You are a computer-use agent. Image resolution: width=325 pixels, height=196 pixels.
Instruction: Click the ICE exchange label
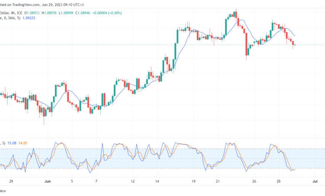20,13
